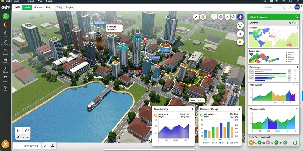Click the plus icon in the bottom-left bar

pyautogui.click(x=53, y=146)
